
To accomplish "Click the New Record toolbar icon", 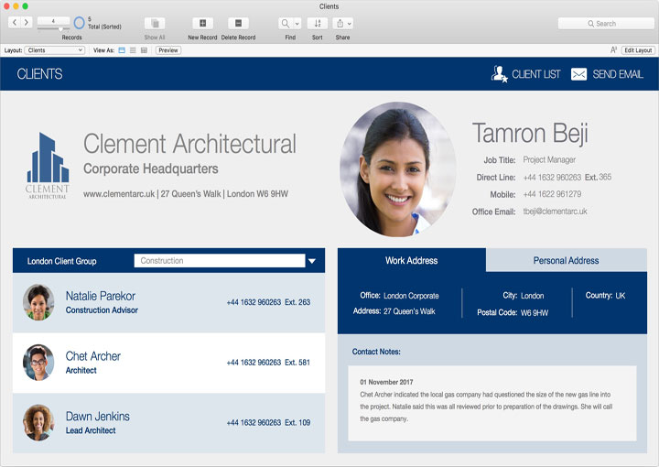I will tap(202, 23).
